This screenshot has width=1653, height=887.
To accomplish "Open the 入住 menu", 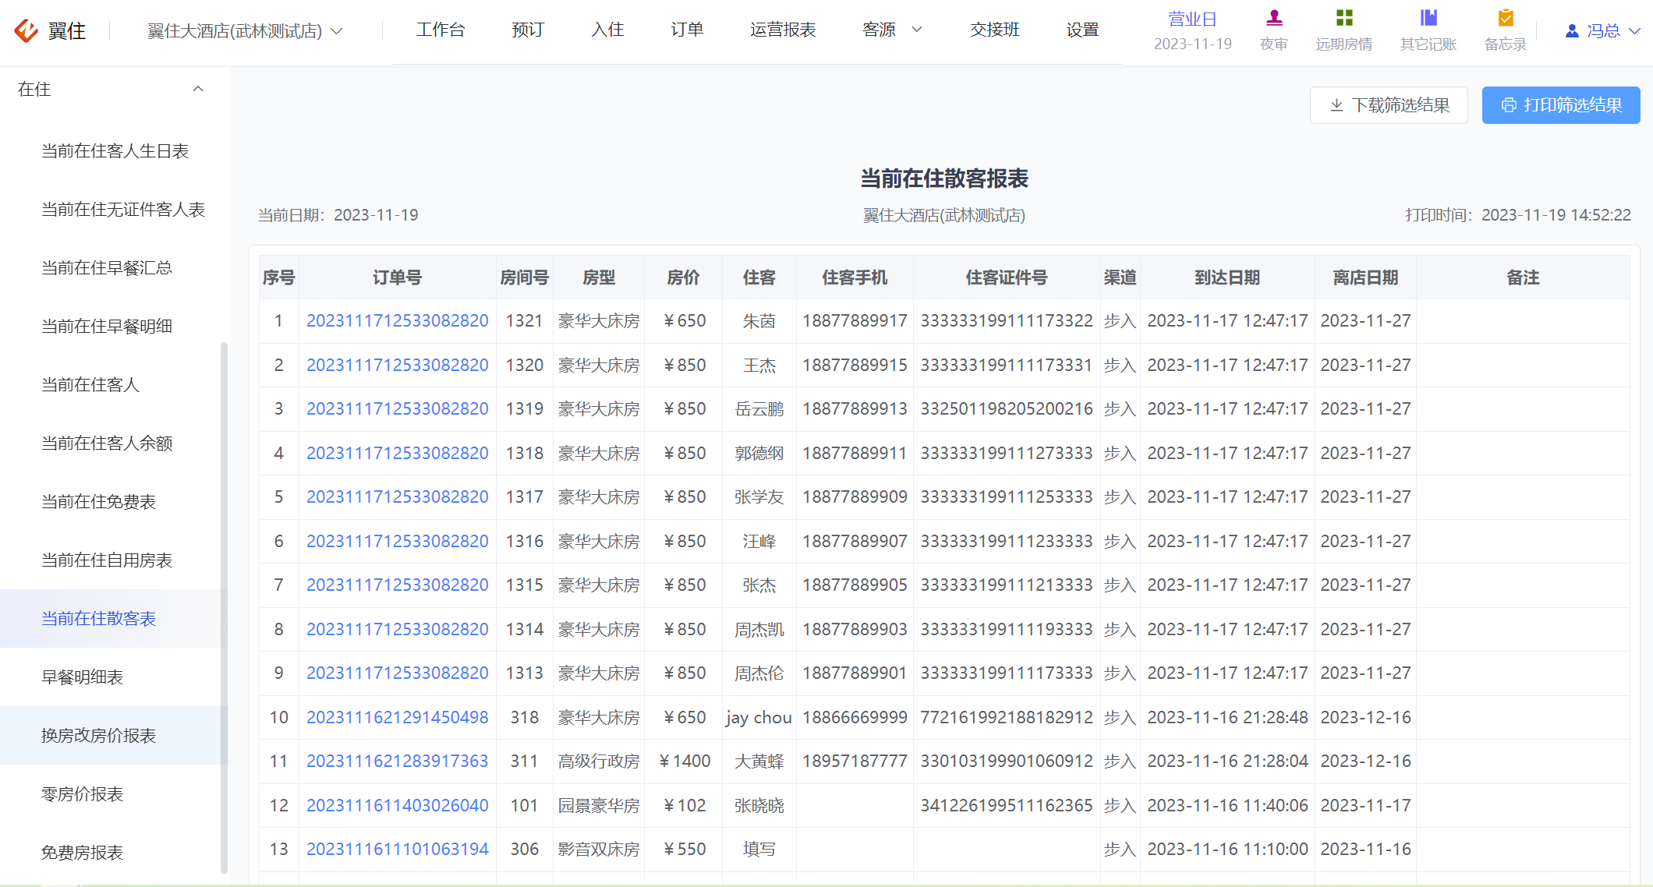I will click(x=607, y=30).
